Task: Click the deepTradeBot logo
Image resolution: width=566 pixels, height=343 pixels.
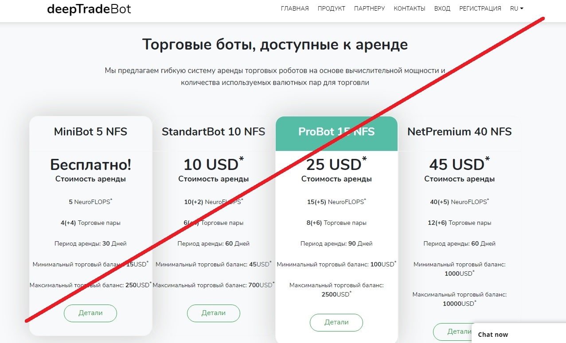Action: [x=89, y=9]
